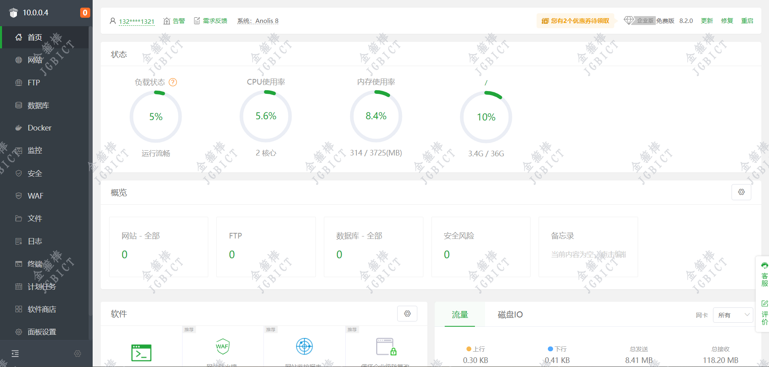Click the 企业版 enterprise badge

point(639,21)
